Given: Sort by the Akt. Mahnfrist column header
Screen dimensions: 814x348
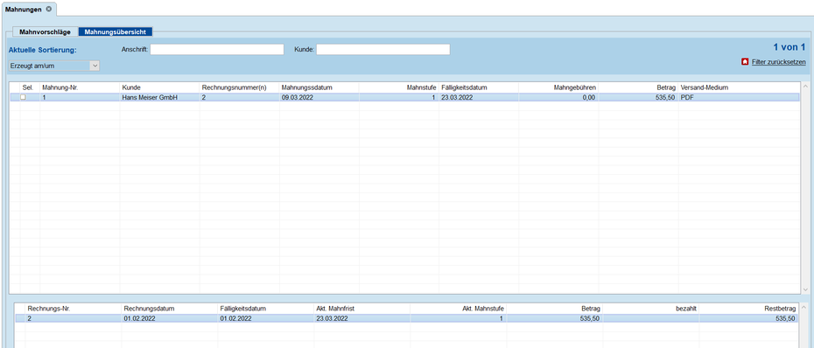Looking at the screenshot, I should pyautogui.click(x=361, y=309).
